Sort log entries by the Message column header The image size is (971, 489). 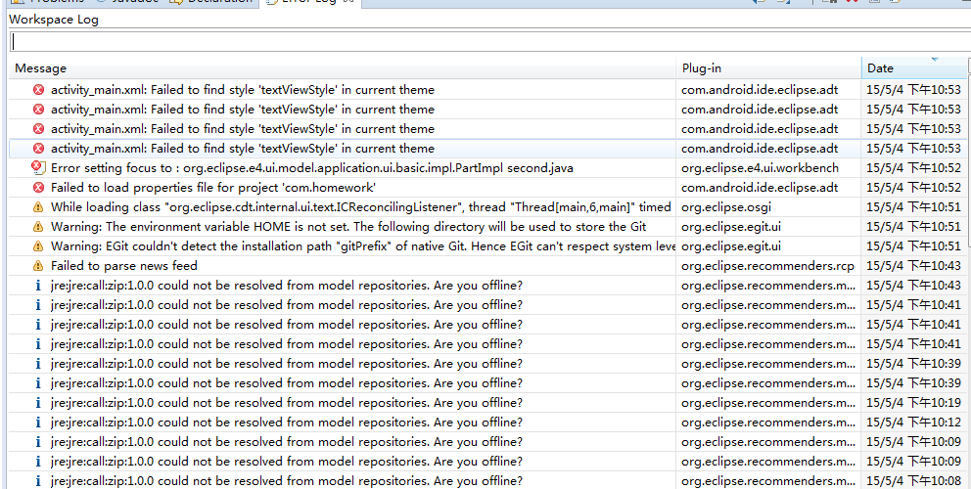pos(343,68)
